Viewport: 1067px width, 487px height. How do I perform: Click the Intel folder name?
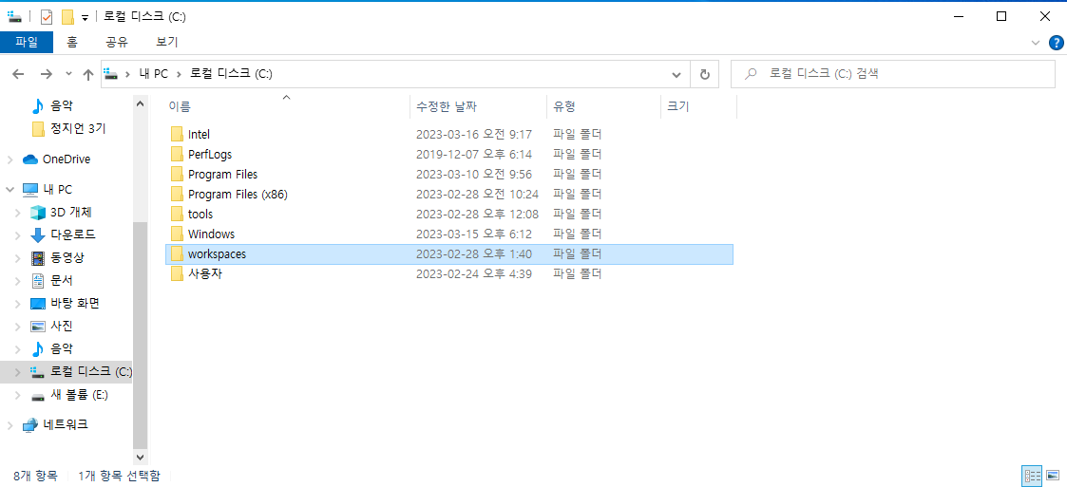point(199,135)
